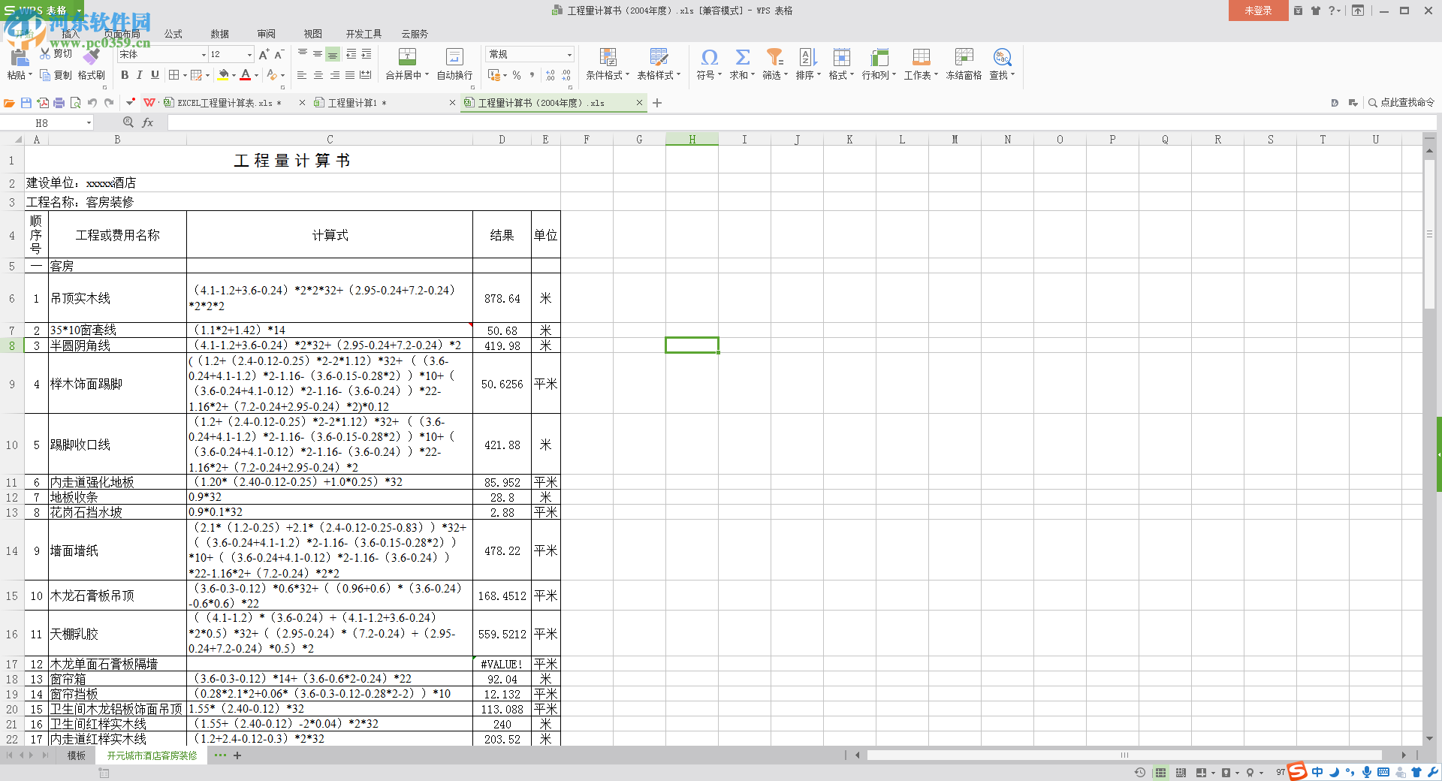1442x781 pixels.
Task: Switch to the 模板 sheet tab
Action: click(76, 755)
